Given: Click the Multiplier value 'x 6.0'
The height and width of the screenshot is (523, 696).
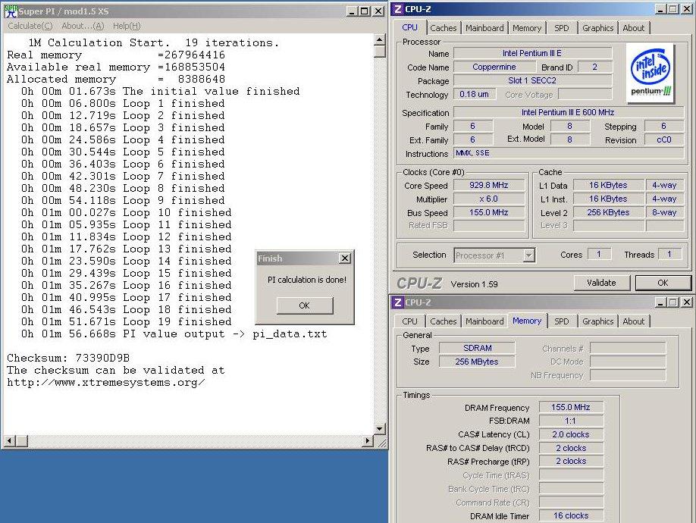Looking at the screenshot, I should pyautogui.click(x=489, y=199).
